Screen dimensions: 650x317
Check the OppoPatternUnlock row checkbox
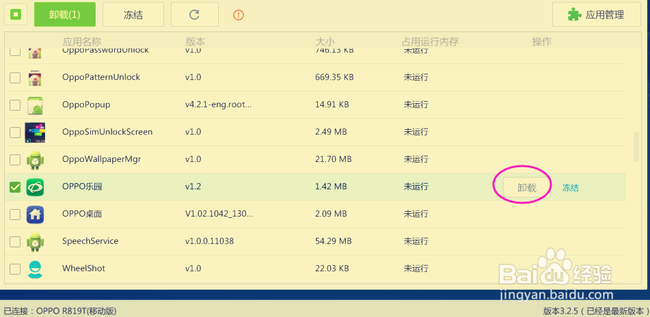(15, 77)
